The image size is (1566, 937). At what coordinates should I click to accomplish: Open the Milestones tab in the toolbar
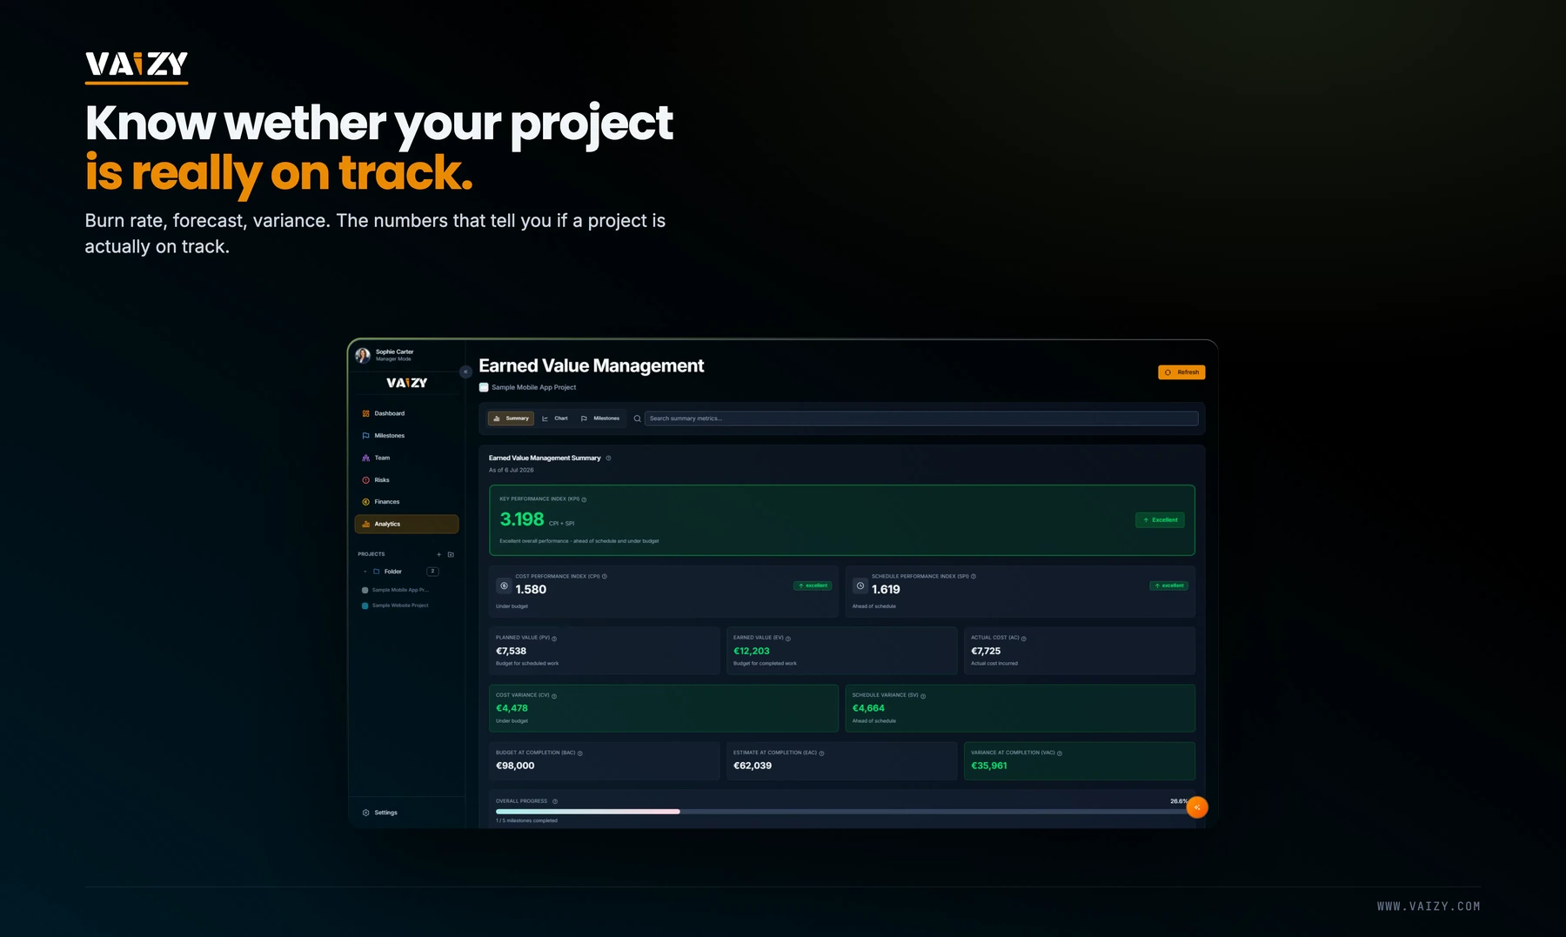pyautogui.click(x=600, y=418)
